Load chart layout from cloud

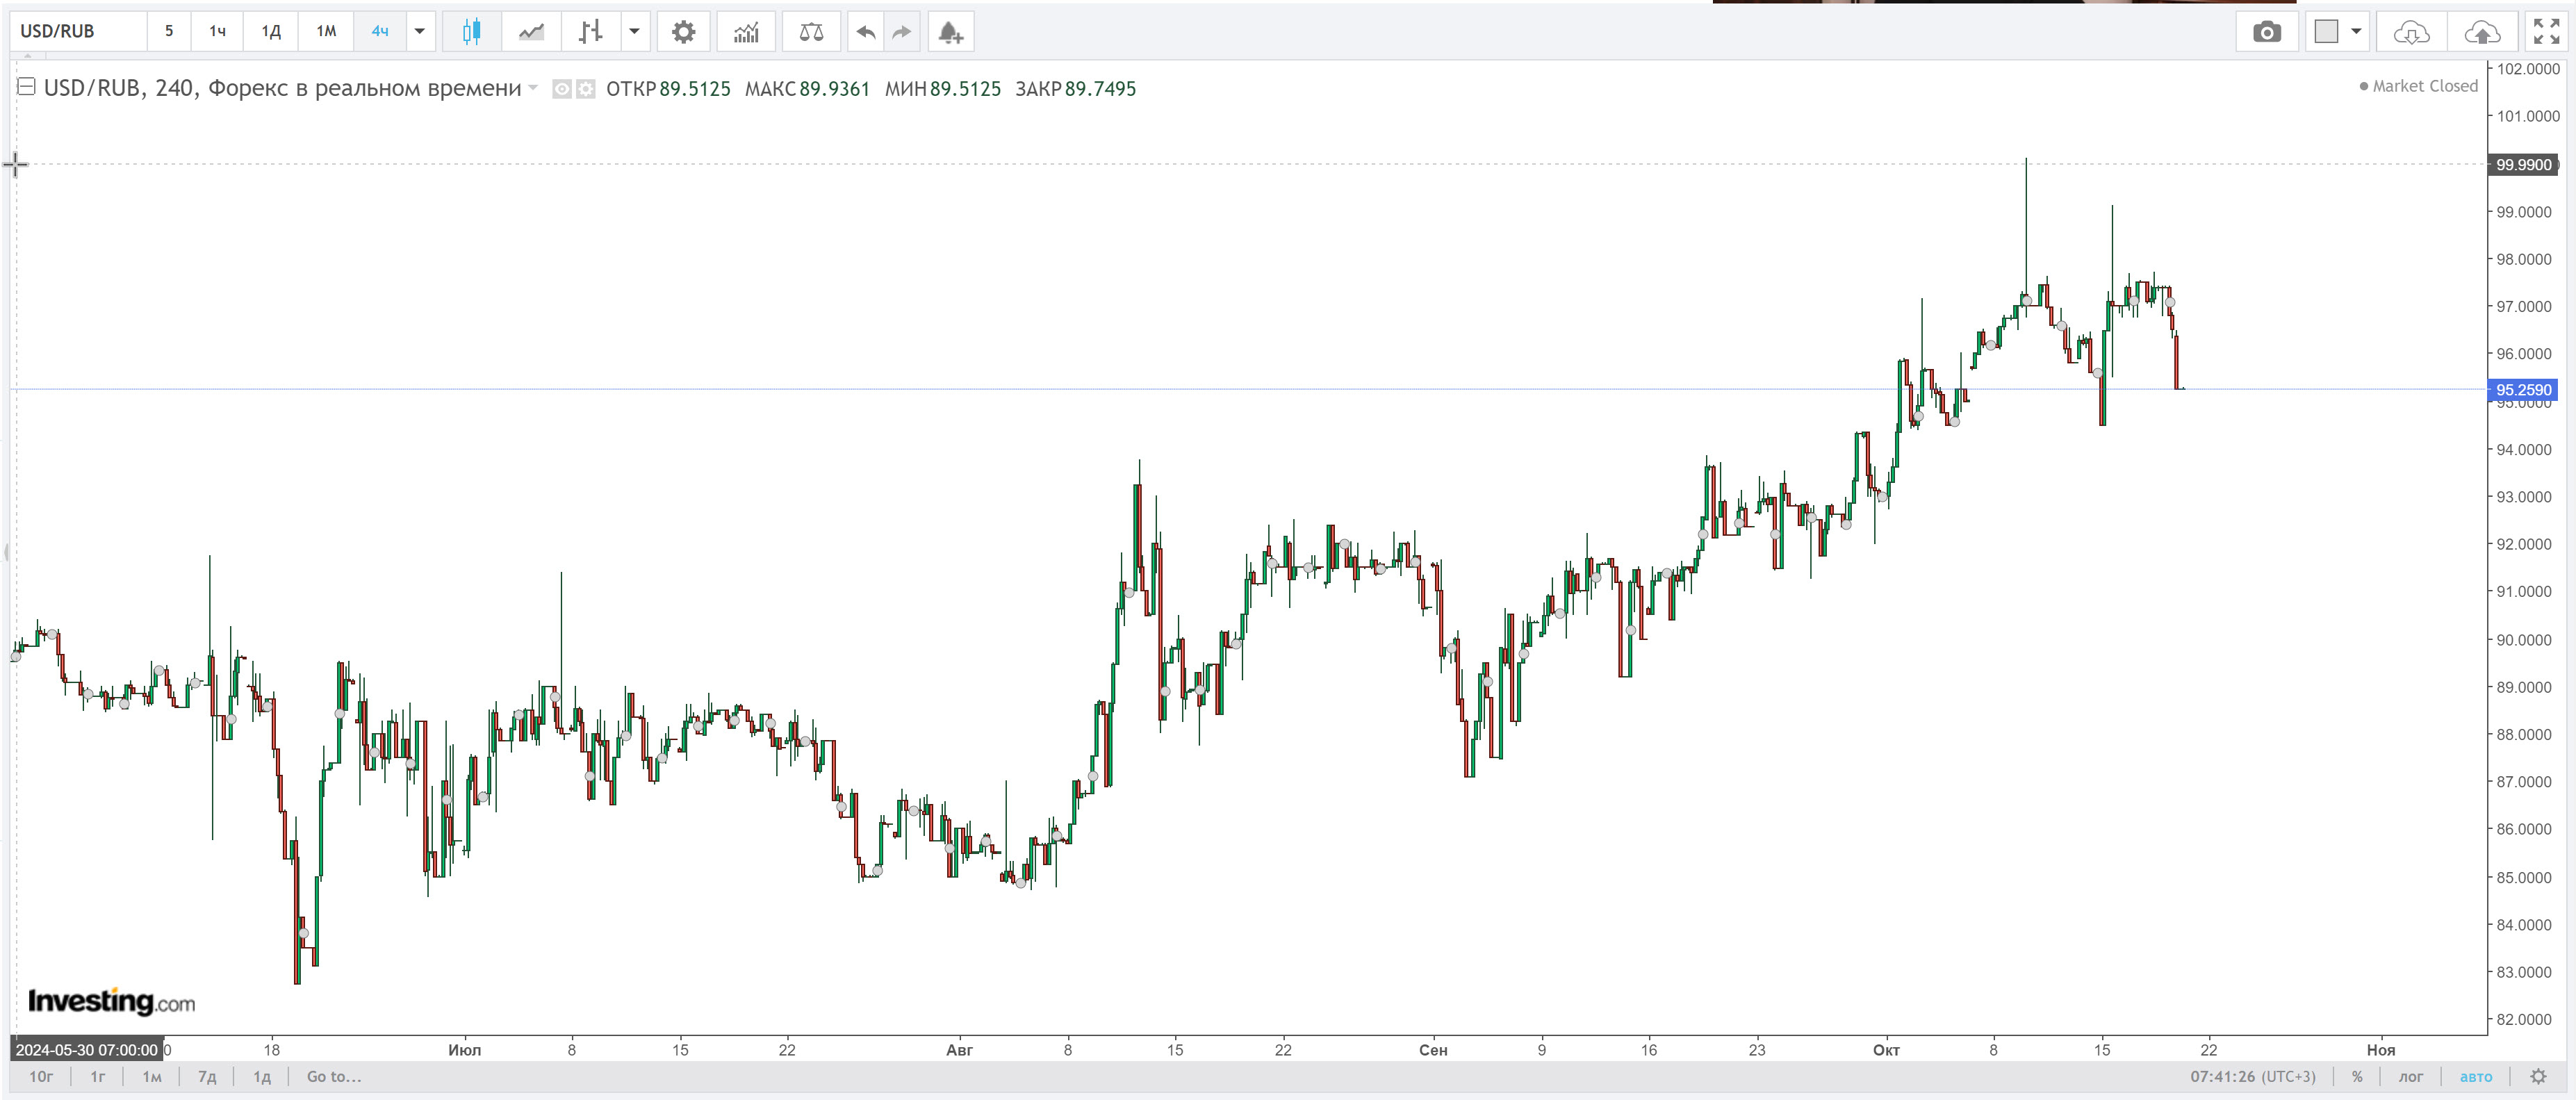[2411, 32]
